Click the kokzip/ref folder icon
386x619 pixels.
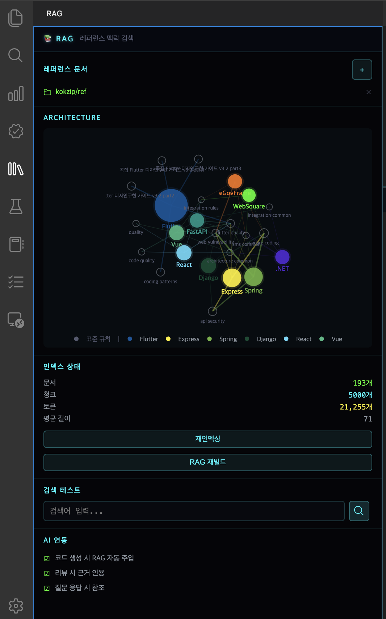(x=47, y=92)
